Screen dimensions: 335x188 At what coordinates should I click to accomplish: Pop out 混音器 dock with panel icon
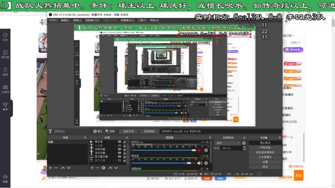210,138
